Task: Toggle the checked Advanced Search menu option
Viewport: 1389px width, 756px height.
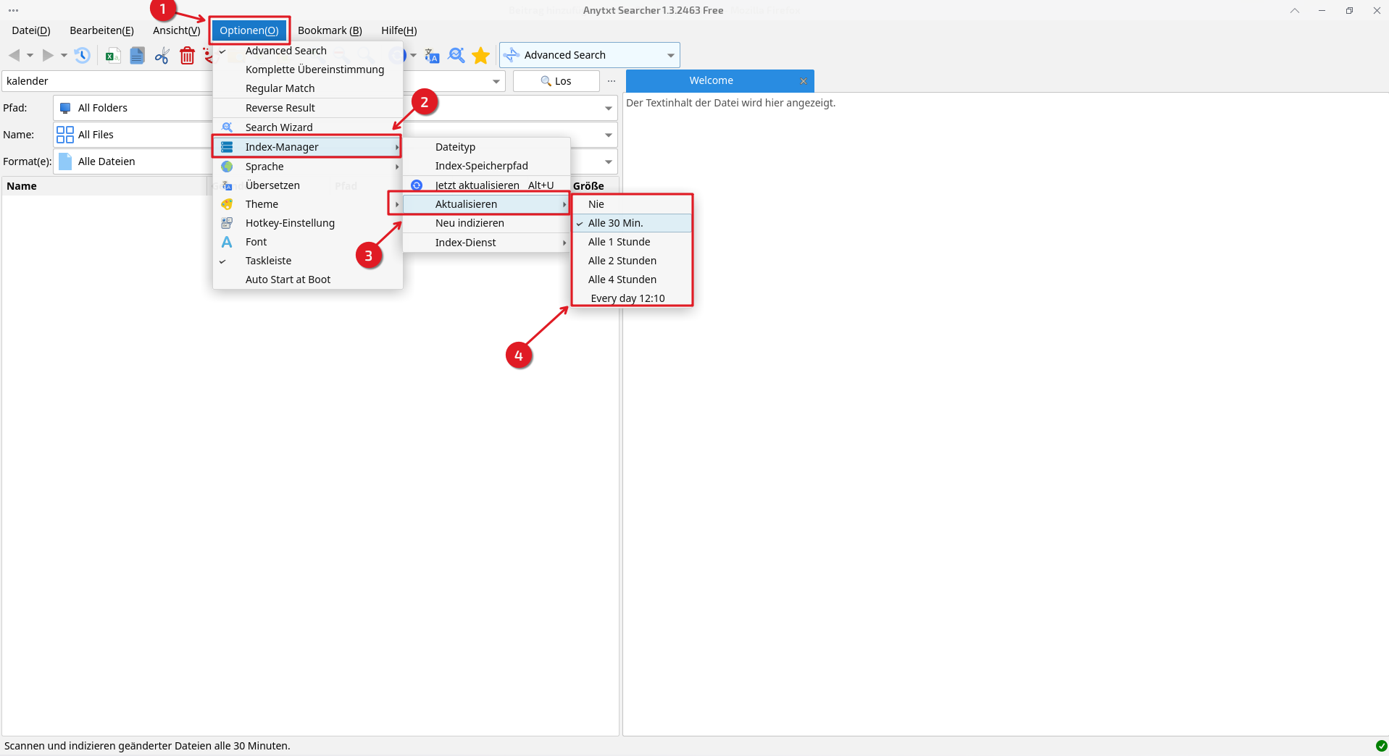Action: [x=285, y=51]
